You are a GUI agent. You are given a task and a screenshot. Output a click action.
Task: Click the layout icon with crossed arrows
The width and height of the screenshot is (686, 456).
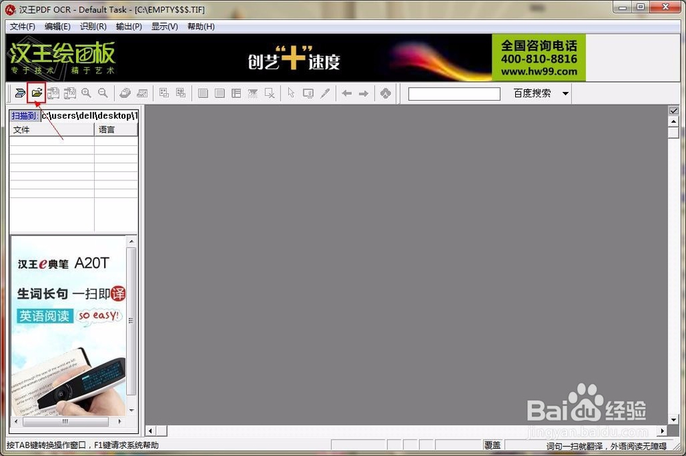(x=180, y=93)
